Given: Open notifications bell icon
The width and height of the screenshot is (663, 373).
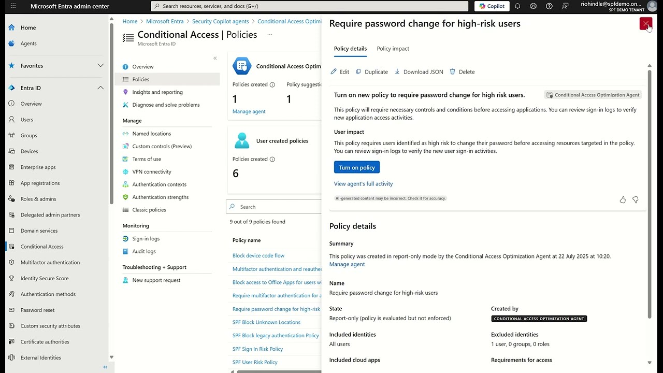Looking at the screenshot, I should (x=517, y=6).
